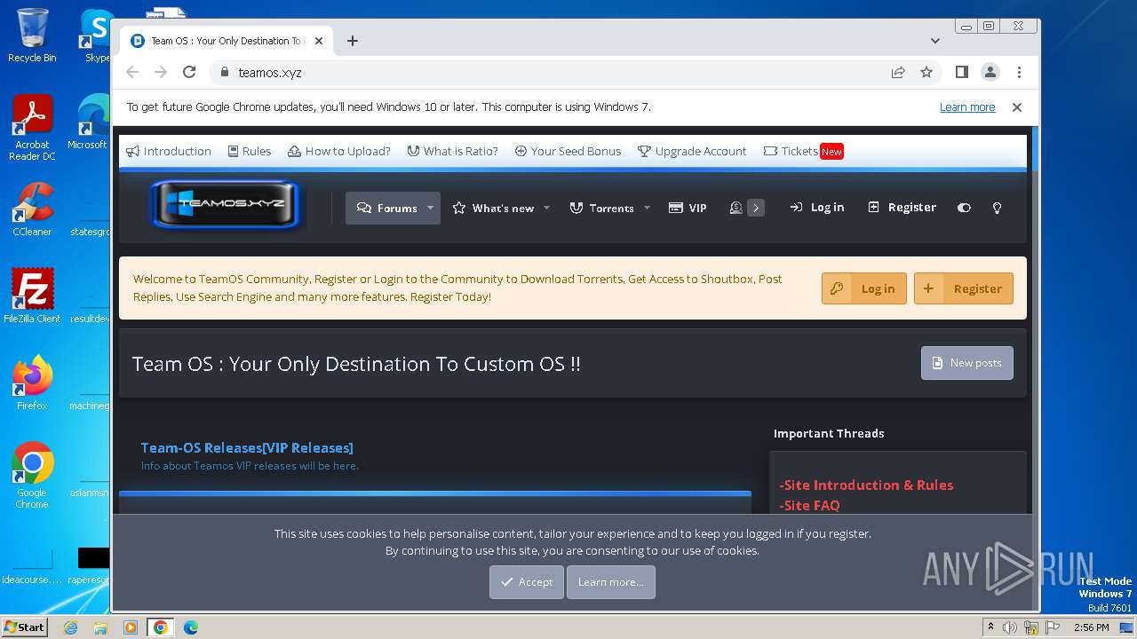Open the Rules link
Viewport: 1137px width, 639px height.
(250, 151)
